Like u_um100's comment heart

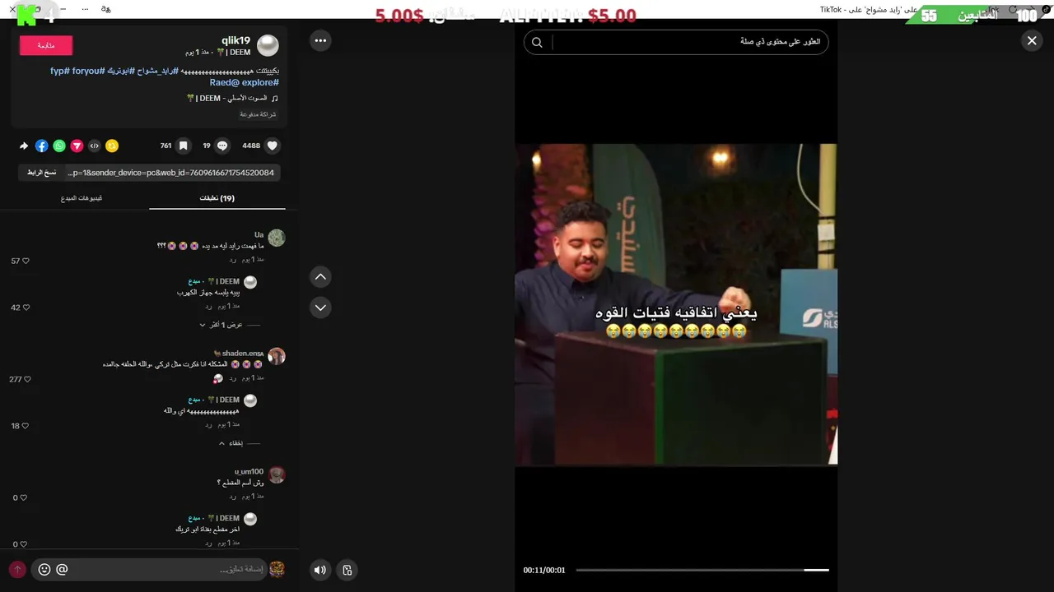[x=24, y=497]
